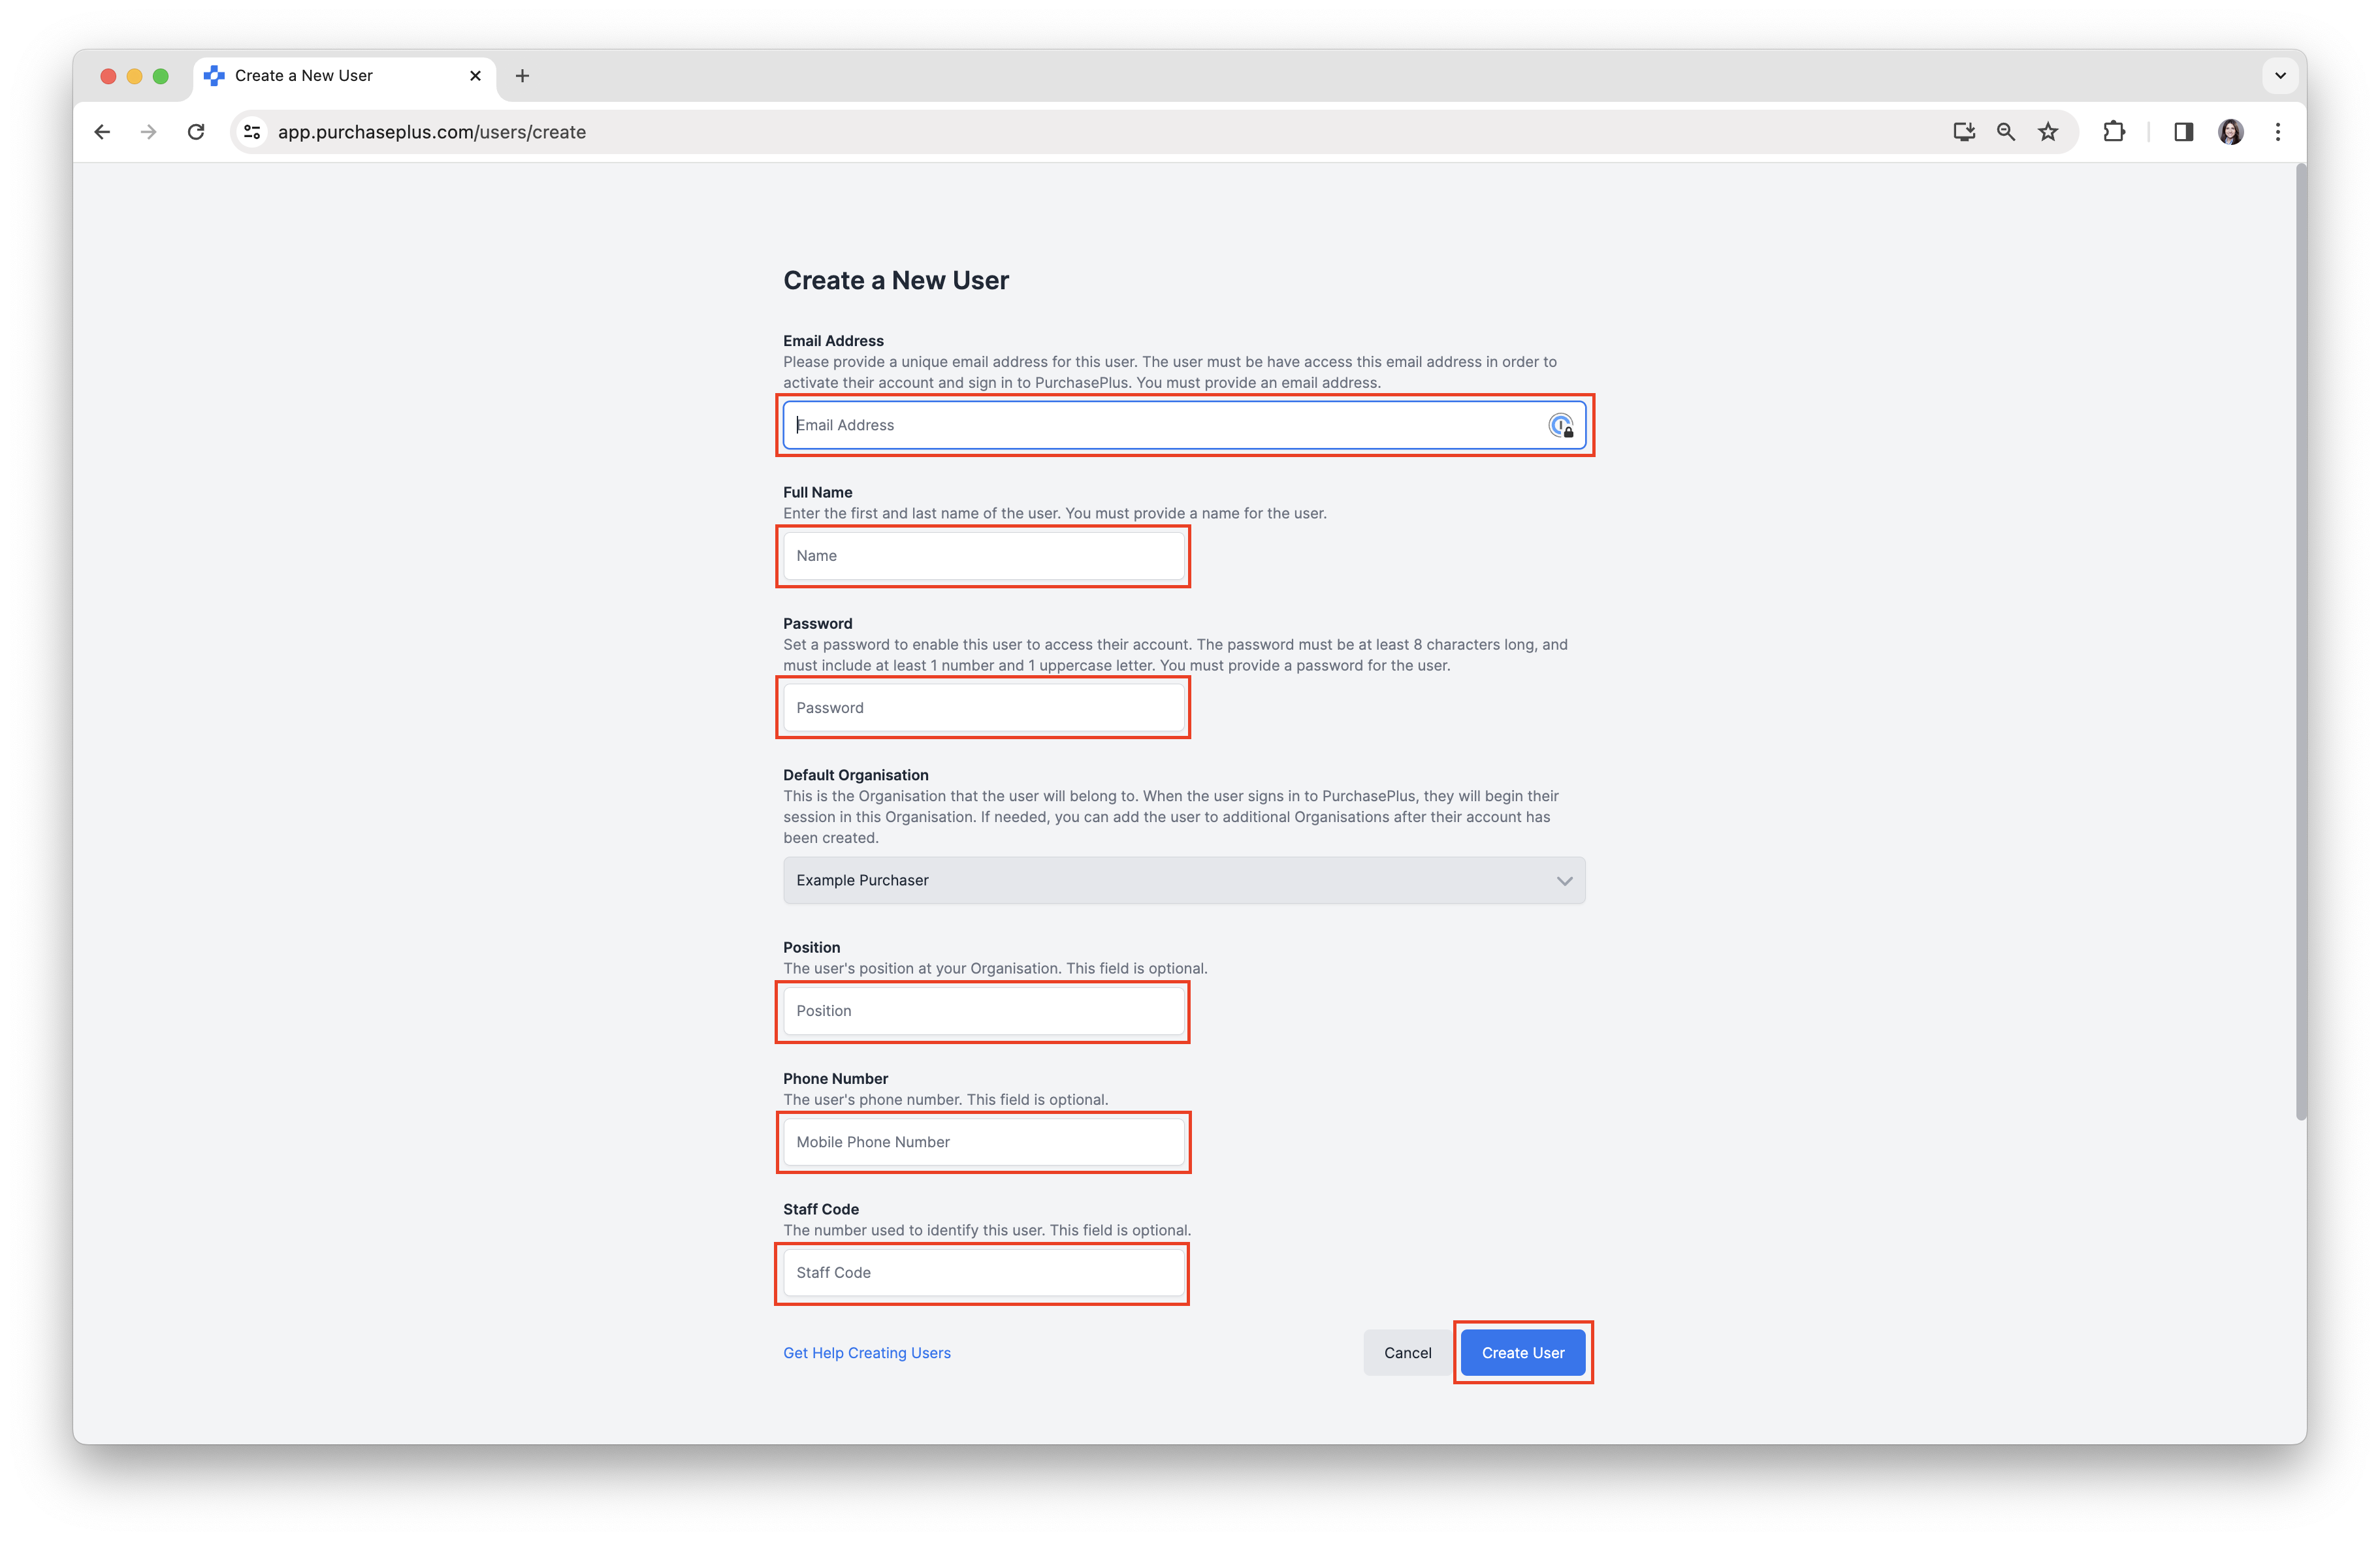Click the sidebar panel icon
Screen dimensions: 2380x1541
tap(2183, 131)
